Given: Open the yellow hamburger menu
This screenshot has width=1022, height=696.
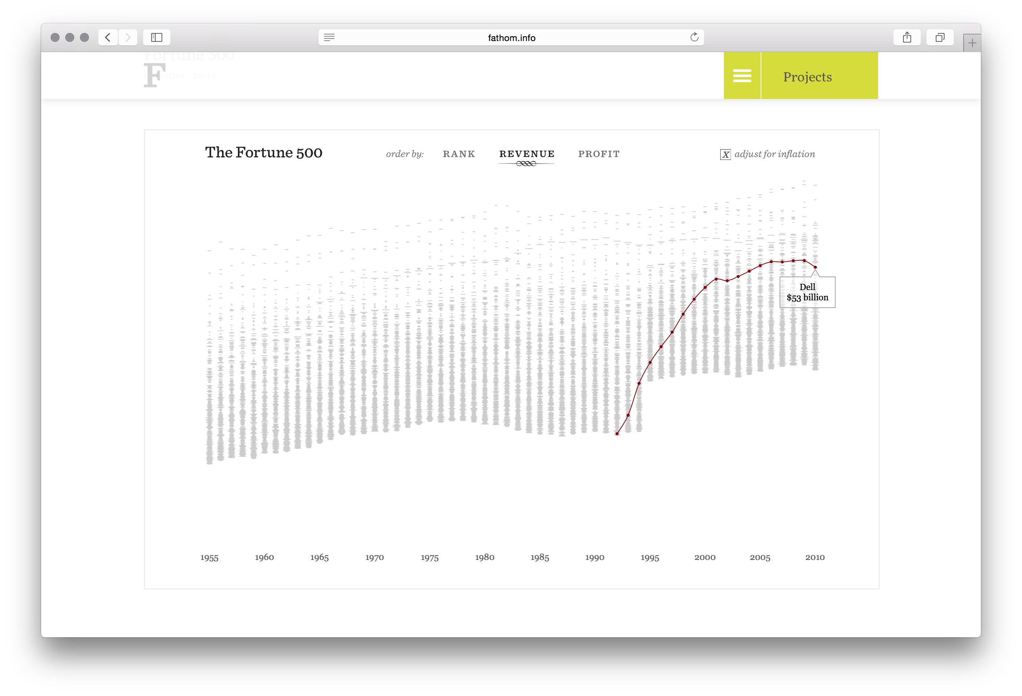Looking at the screenshot, I should click(x=742, y=76).
